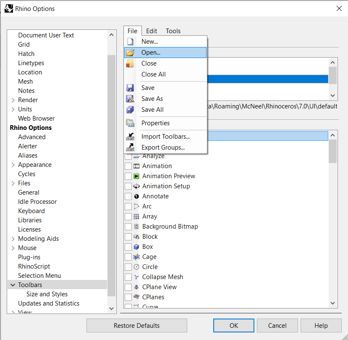This screenshot has width=348, height=340.
Task: Click the blue Box toolbar icon
Action: click(x=136, y=247)
